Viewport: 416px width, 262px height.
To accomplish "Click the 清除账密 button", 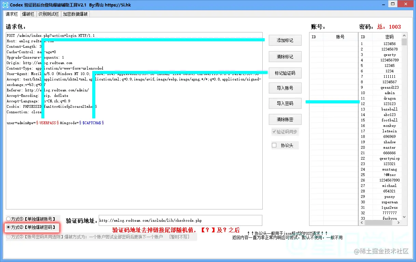I will pyautogui.click(x=285, y=119).
